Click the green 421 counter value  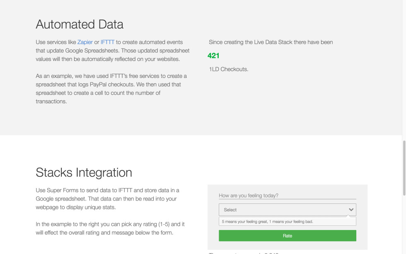[x=213, y=56]
